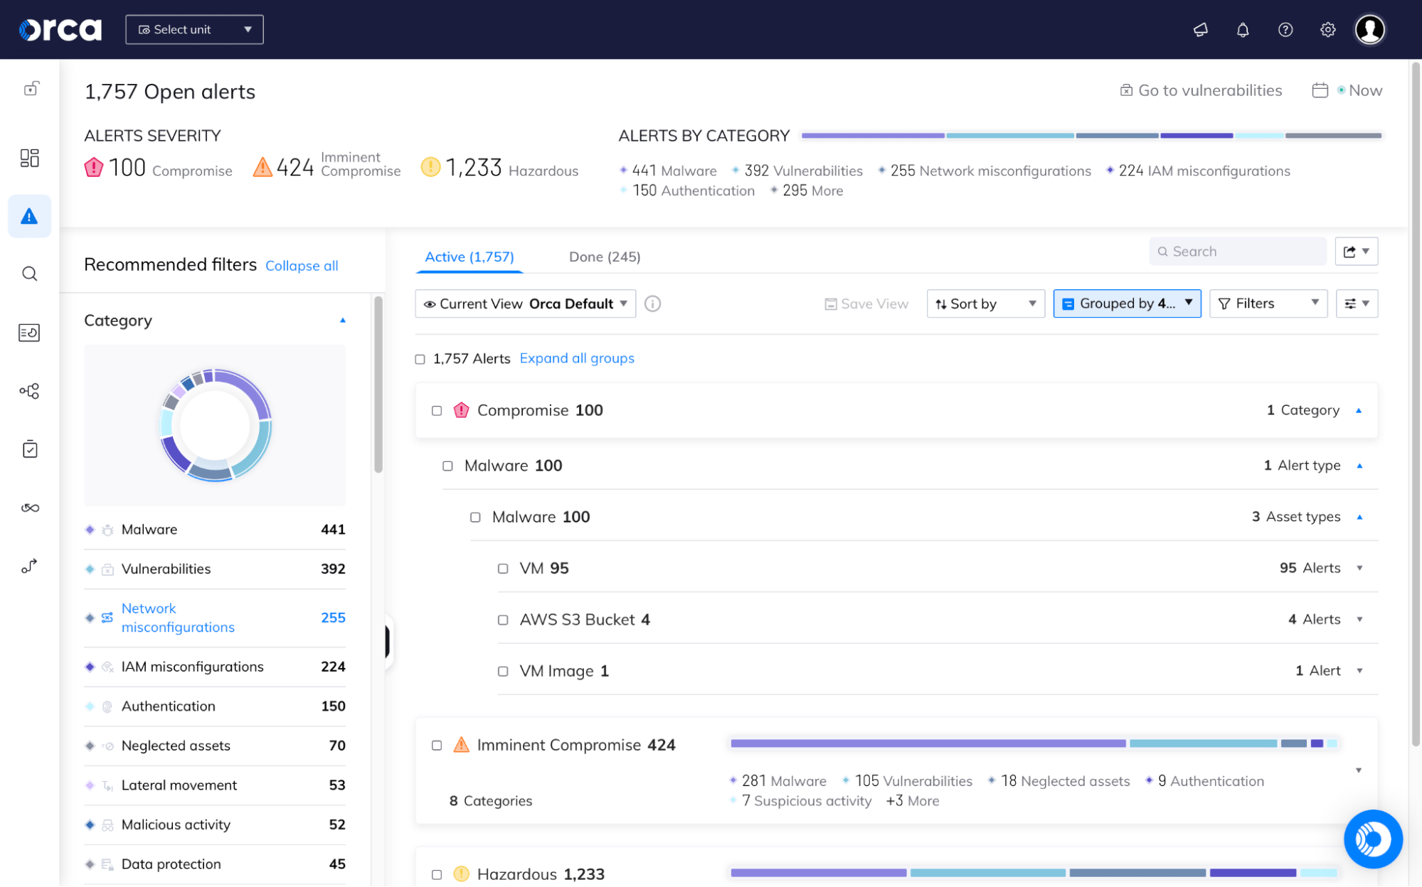This screenshot has height=887, width=1422.
Task: Open the Alerts panel in the sidebar
Action: click(29, 216)
